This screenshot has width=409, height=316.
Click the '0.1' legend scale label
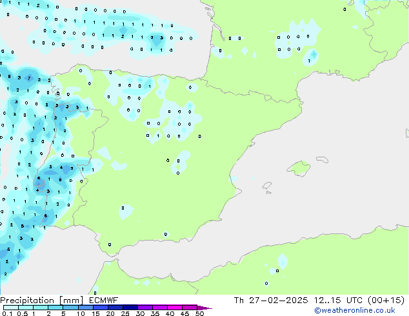click(x=7, y=313)
